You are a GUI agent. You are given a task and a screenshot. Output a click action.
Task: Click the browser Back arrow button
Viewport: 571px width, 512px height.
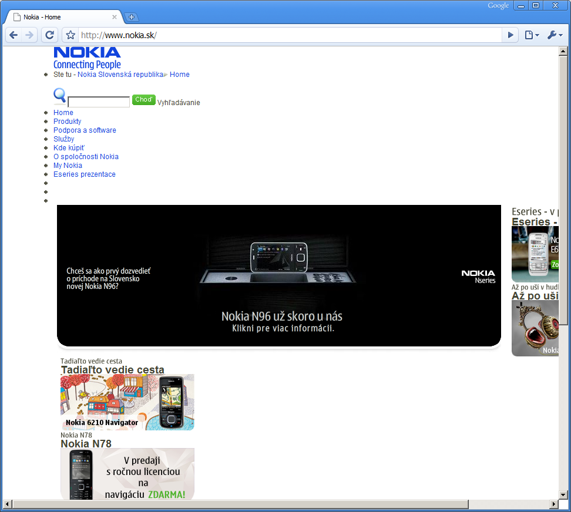click(x=14, y=35)
